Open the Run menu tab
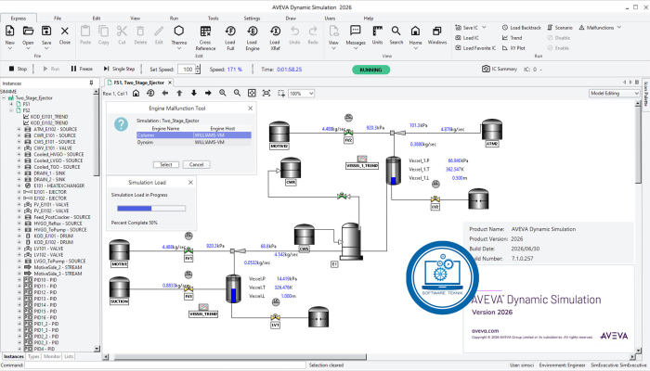The height and width of the screenshot is (371, 650). [174, 19]
